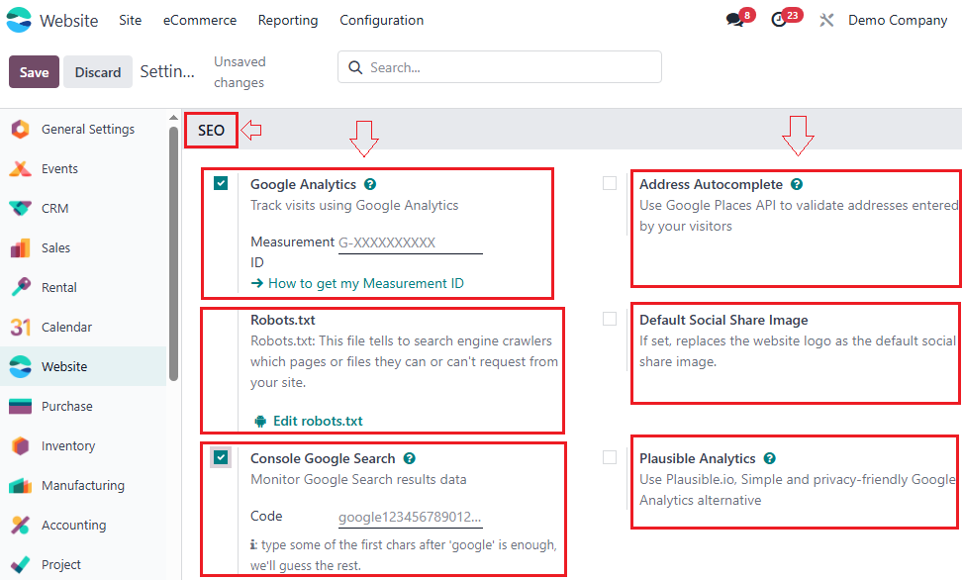Open the Demo Company user menu
Image resolution: width=962 pixels, height=580 pixels.
tap(897, 20)
